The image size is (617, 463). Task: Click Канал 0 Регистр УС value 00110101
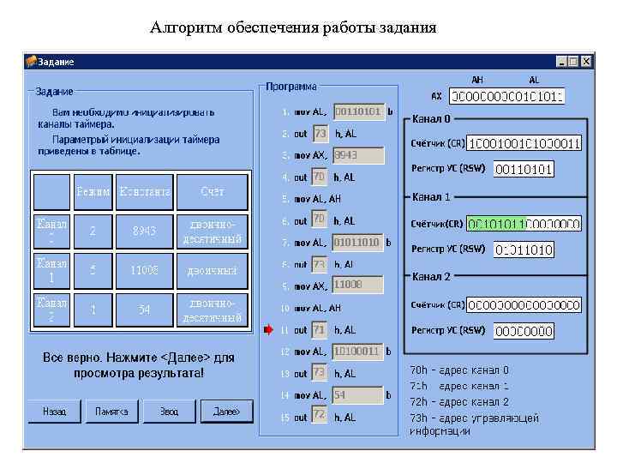[x=524, y=169]
